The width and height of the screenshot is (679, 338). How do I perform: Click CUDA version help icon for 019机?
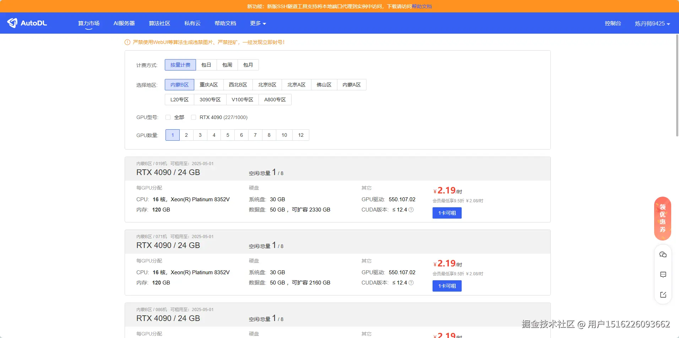[411, 210]
